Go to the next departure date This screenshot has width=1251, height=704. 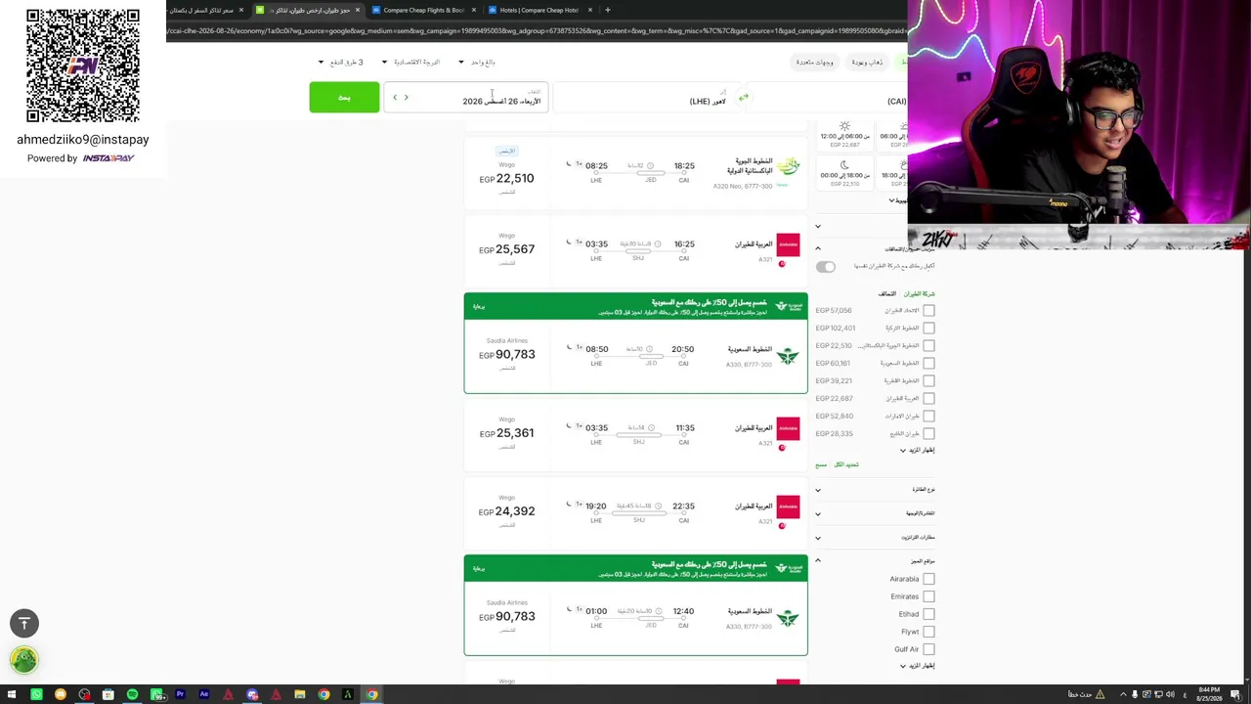click(x=395, y=98)
